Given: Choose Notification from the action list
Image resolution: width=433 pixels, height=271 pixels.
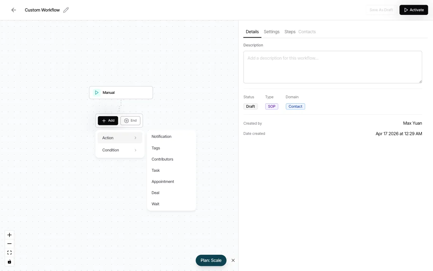Looking at the screenshot, I should [x=161, y=137].
